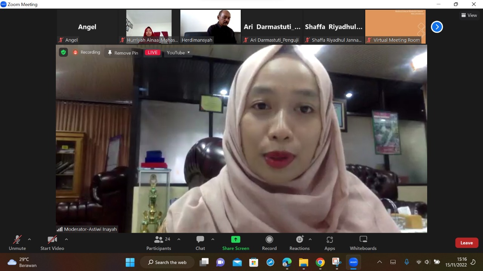The height and width of the screenshot is (271, 483).
Task: Start recording with the Record button
Action: [269, 243]
